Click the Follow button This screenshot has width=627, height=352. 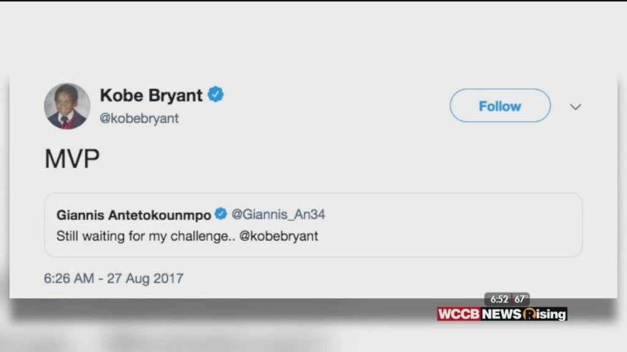(x=500, y=106)
